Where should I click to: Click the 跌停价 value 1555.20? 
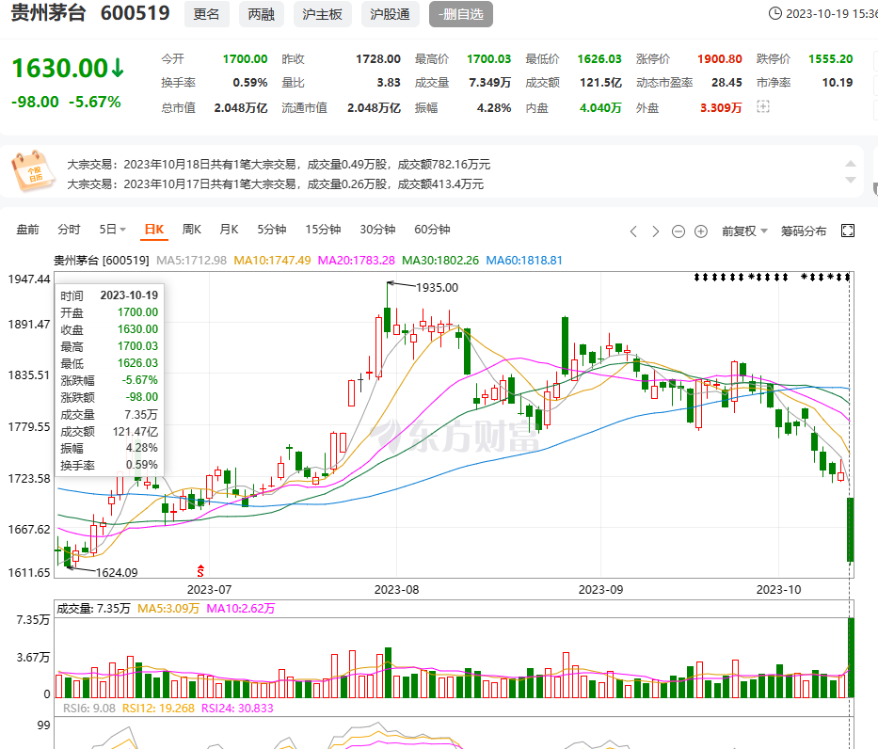pos(830,58)
